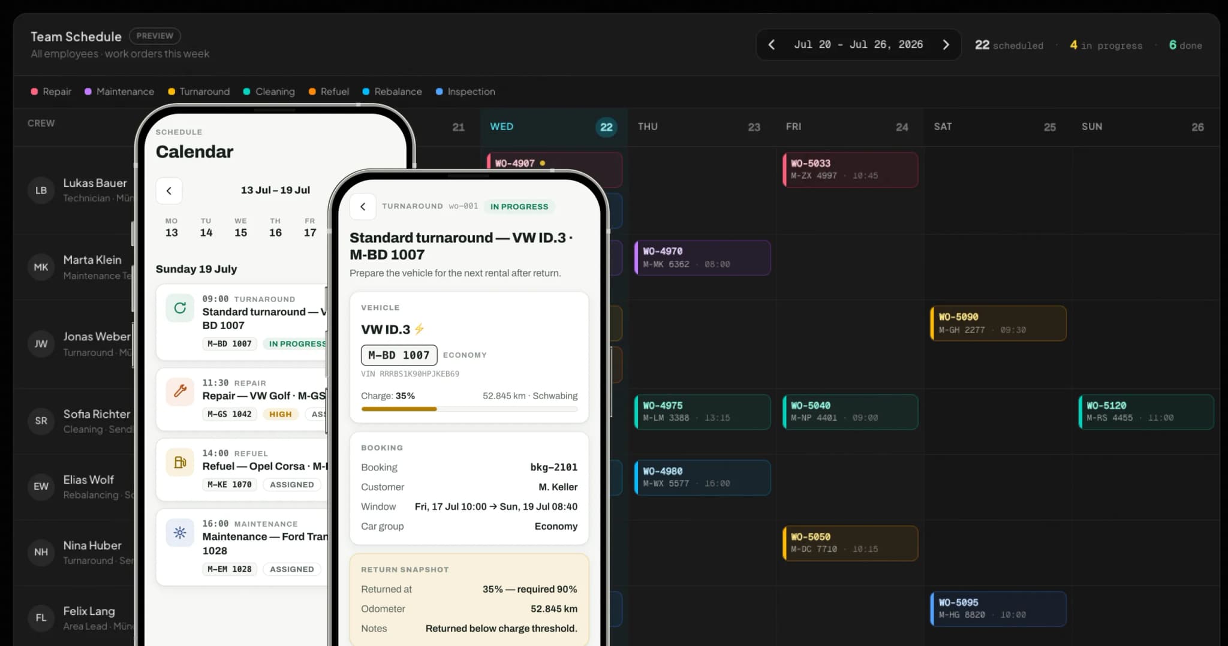Click booking number bkg-2101
Image resolution: width=1228 pixels, height=646 pixels.
click(x=554, y=467)
